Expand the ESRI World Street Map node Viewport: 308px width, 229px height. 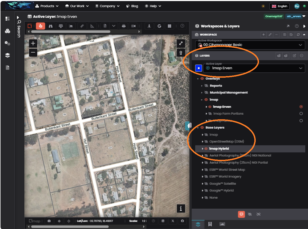point(202,170)
